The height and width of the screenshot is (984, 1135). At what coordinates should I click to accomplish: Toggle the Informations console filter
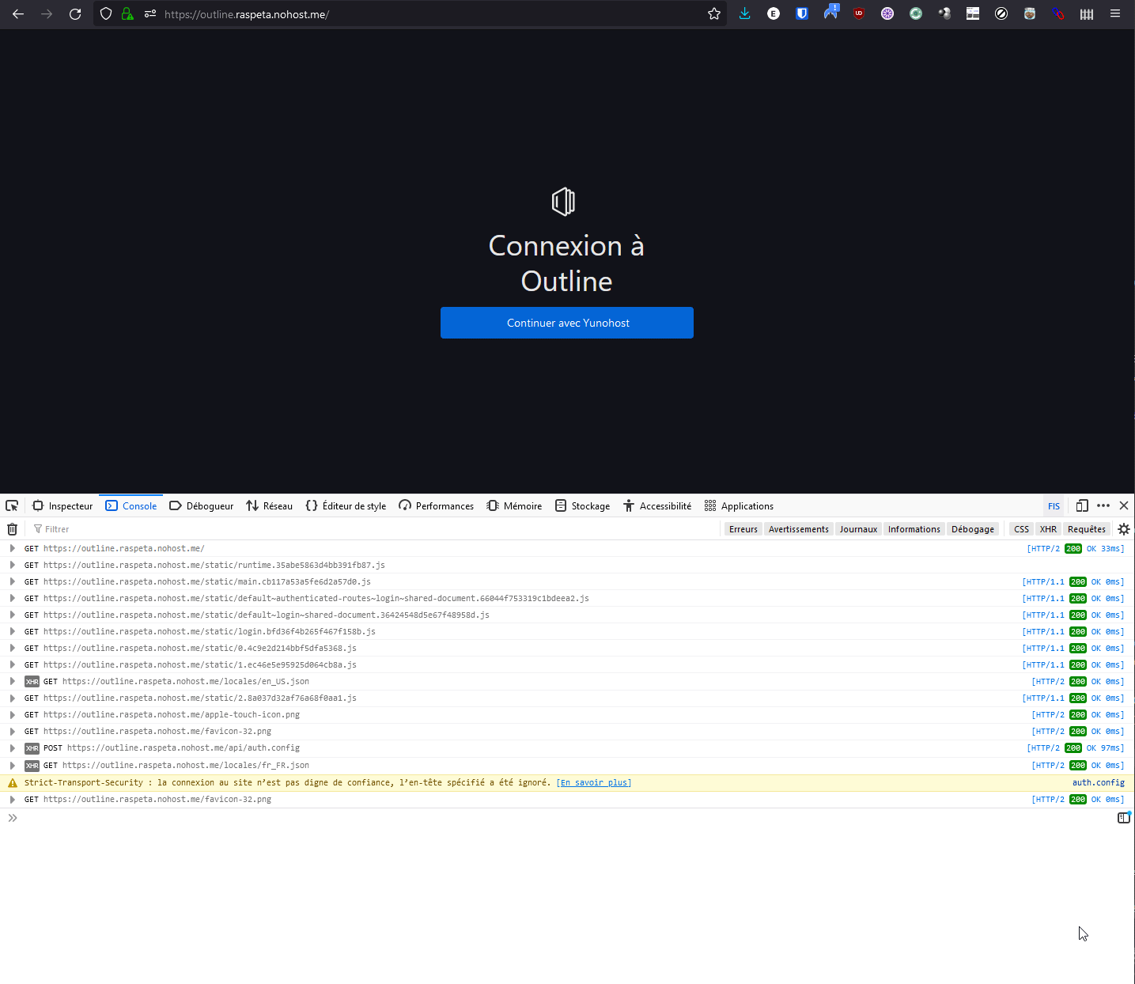click(914, 529)
